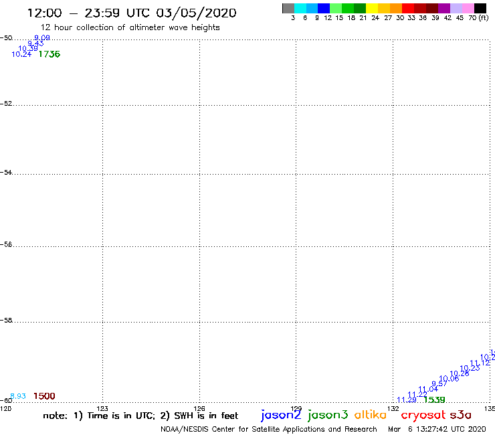Screen dimensions: 495x435
Task: Click the '-58' latitude axis label
Action: point(6,321)
